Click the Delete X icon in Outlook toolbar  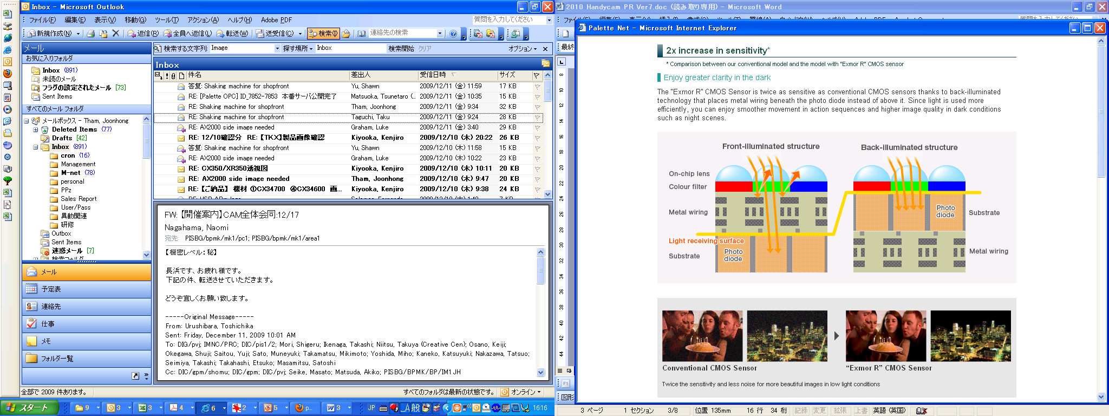115,34
